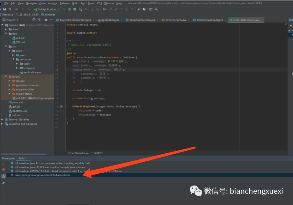The height and width of the screenshot is (205, 293).
Task: Expand the .idea folder
Action: click(6, 29)
